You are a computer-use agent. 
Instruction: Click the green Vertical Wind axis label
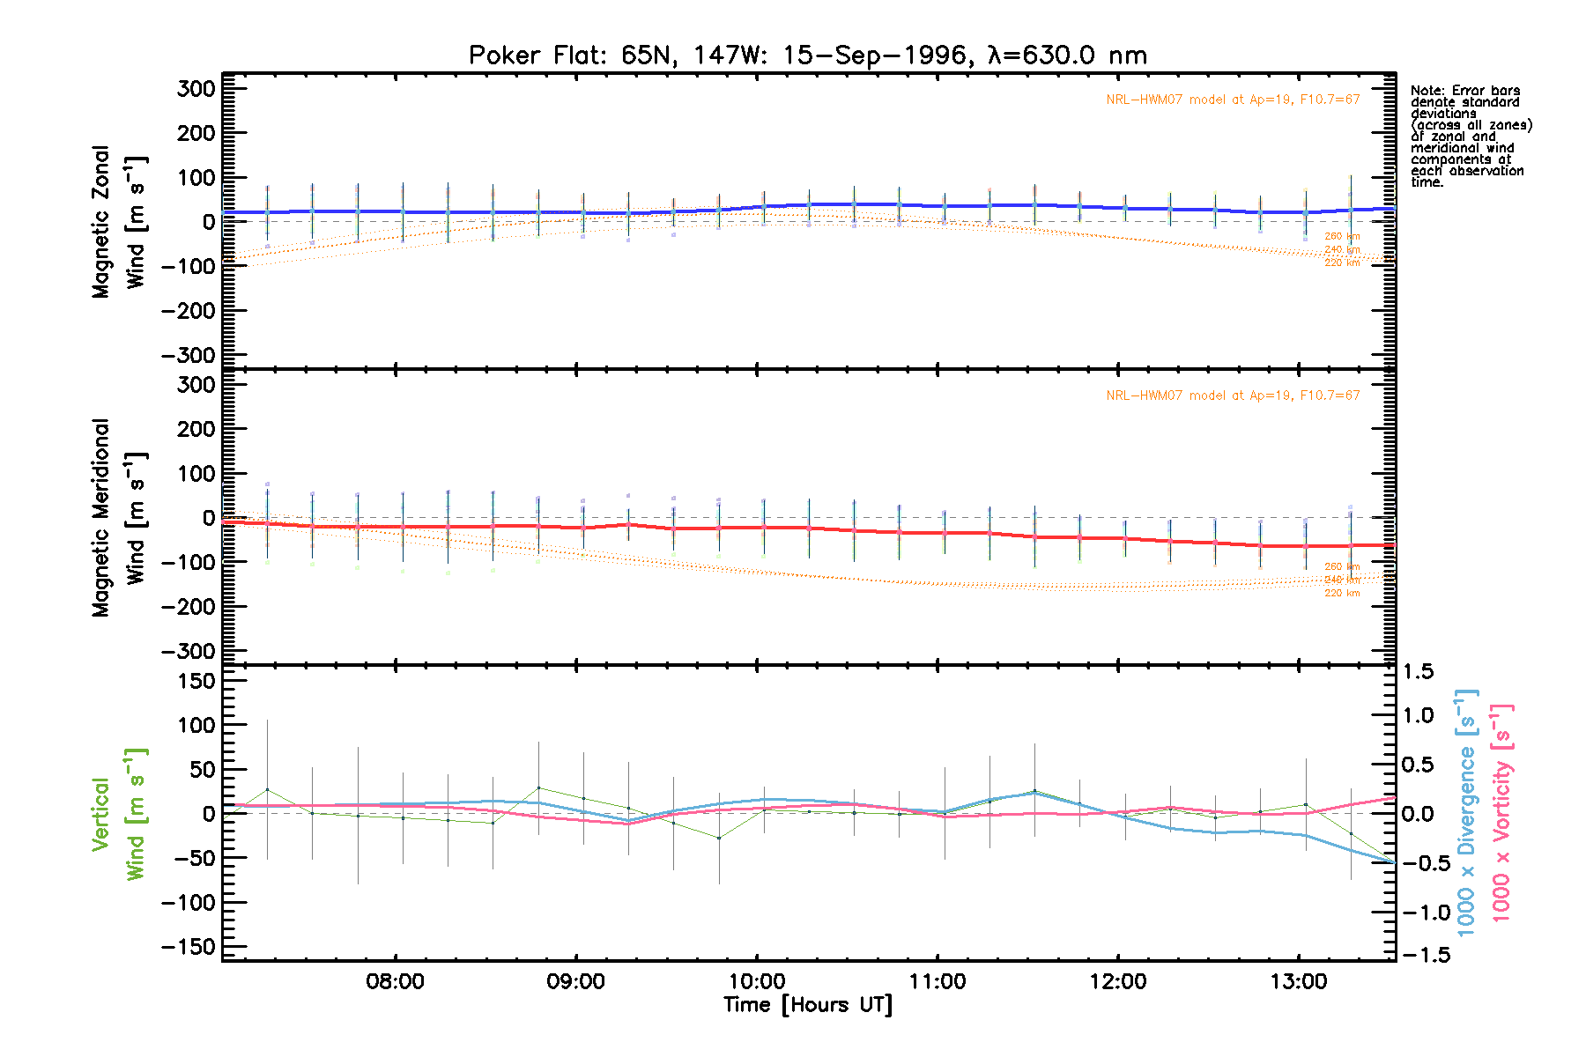[x=118, y=814]
